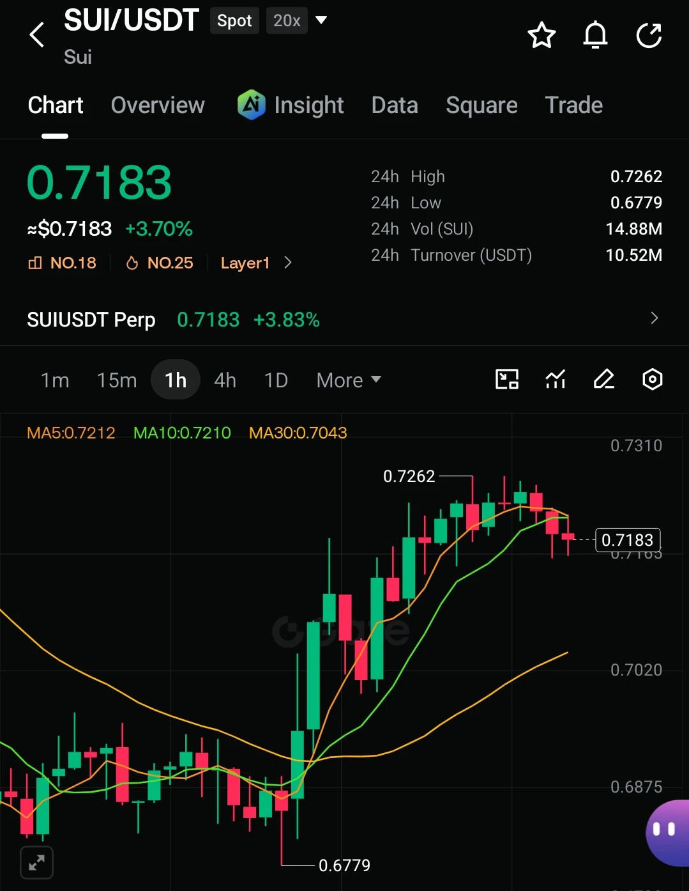Expand chart to fullscreen
The height and width of the screenshot is (891, 689).
[36, 863]
